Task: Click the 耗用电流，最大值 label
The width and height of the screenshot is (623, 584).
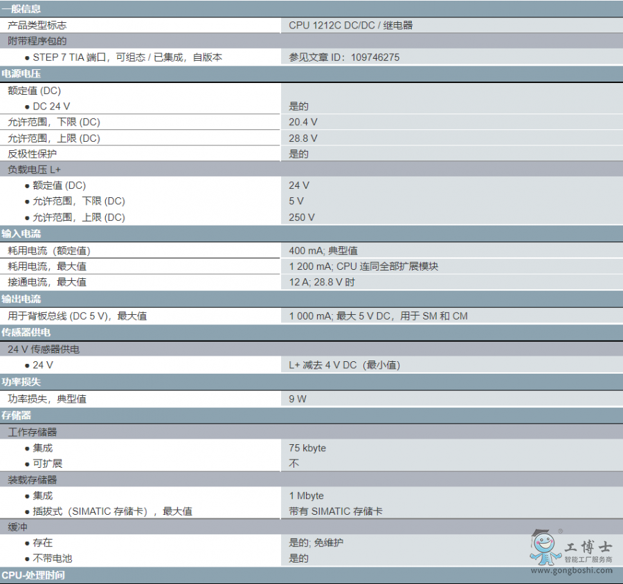Action: 47,266
